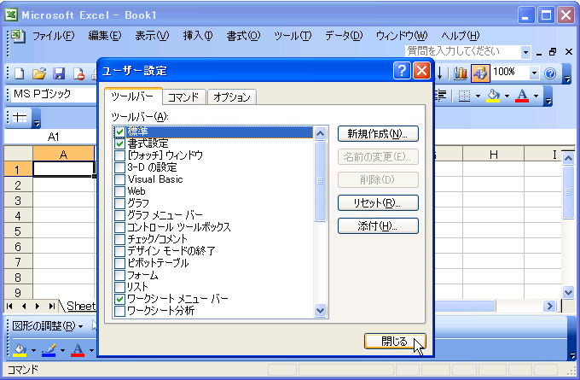Open a file with folder icon
This screenshot has height=380, width=580.
[39, 73]
